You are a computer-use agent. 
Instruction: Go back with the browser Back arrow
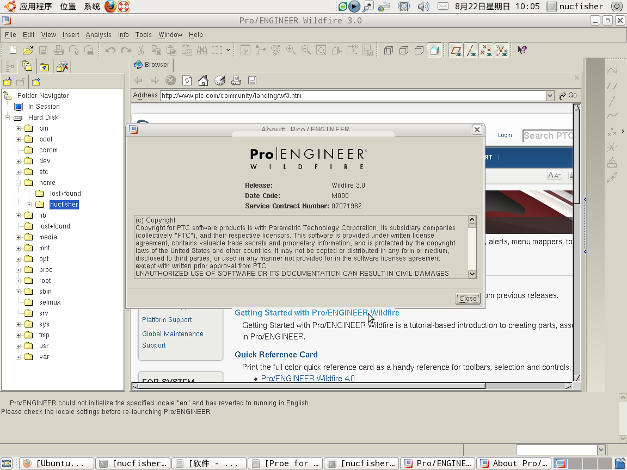[x=138, y=81]
